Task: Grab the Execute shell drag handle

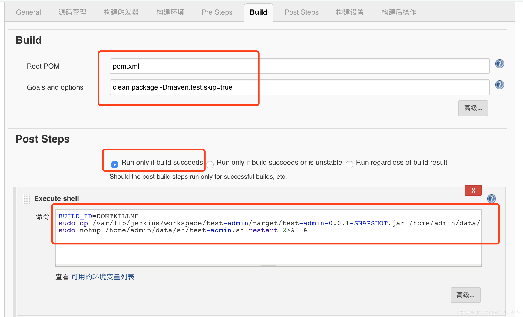Action: [x=27, y=199]
